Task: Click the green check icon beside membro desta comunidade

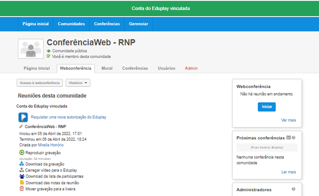Action: (x=48, y=56)
